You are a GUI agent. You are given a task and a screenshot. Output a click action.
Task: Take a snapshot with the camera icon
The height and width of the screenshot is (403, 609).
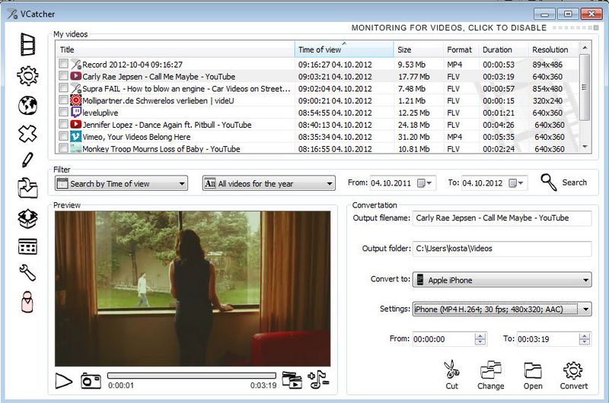pyautogui.click(x=91, y=381)
